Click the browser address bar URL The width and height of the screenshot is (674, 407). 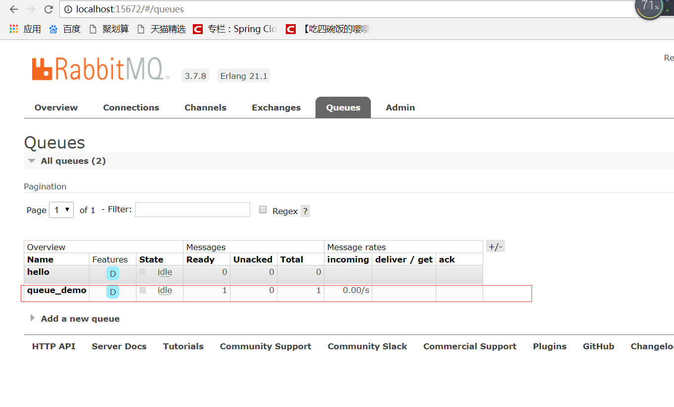[x=130, y=9]
